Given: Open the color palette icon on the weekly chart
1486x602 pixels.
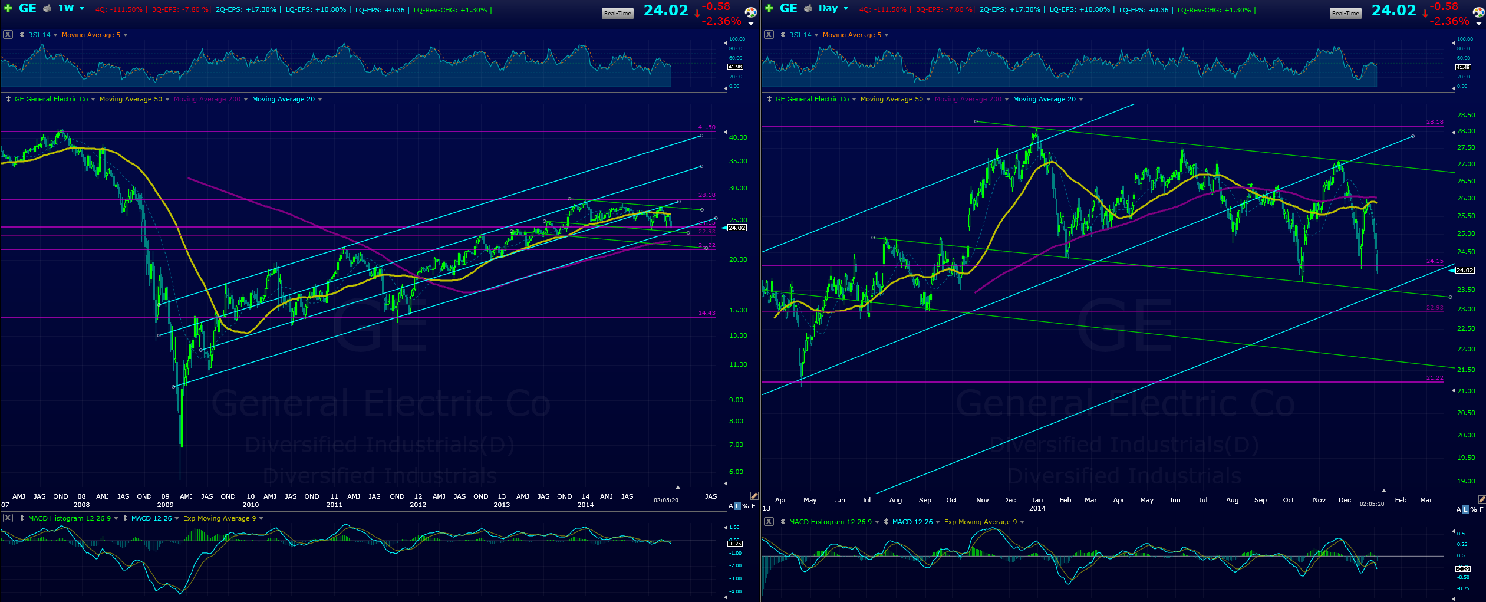Looking at the screenshot, I should pos(751,12).
